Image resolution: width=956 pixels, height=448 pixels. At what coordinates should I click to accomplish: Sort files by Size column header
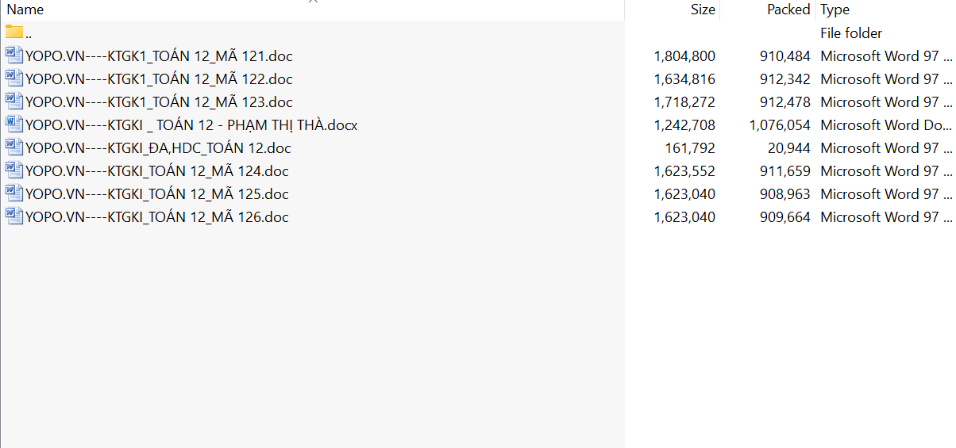coord(703,10)
